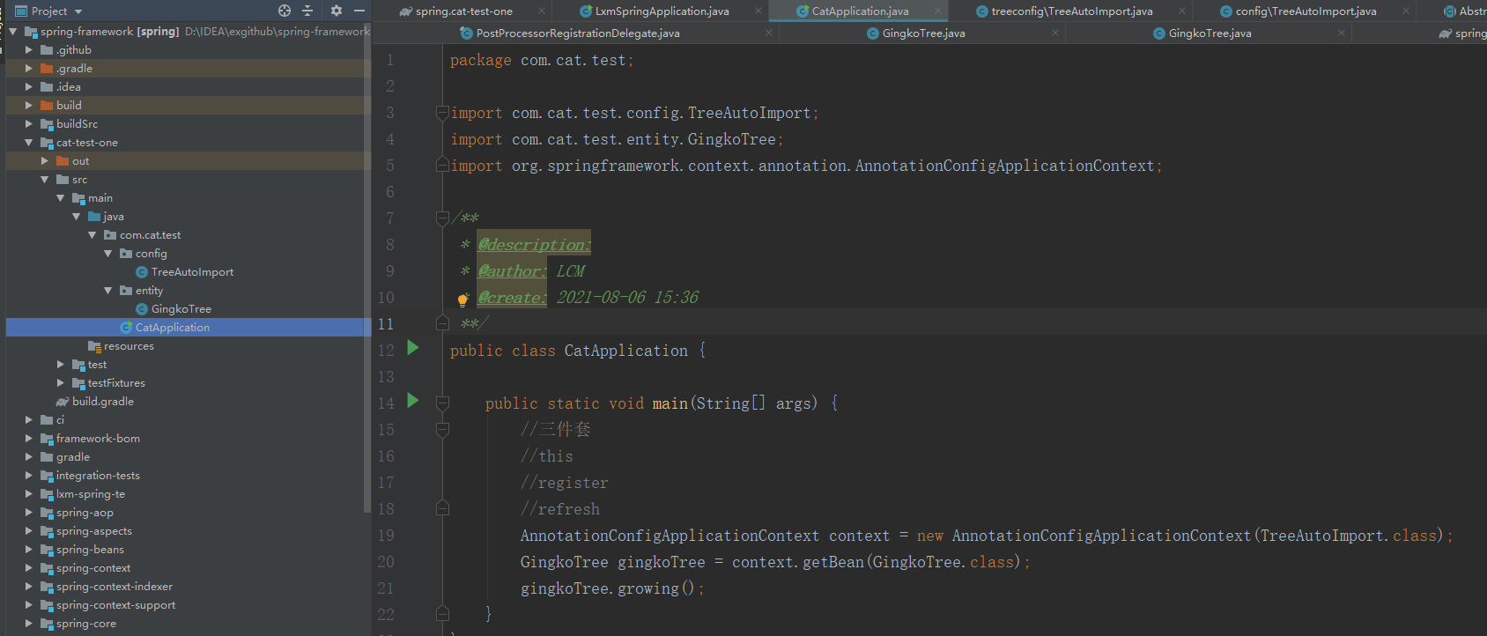Expand the build folder arrow
Screen dimensions: 1487x636
[29, 106]
